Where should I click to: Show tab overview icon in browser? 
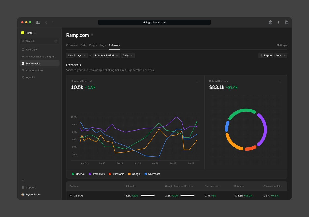click(x=286, y=22)
